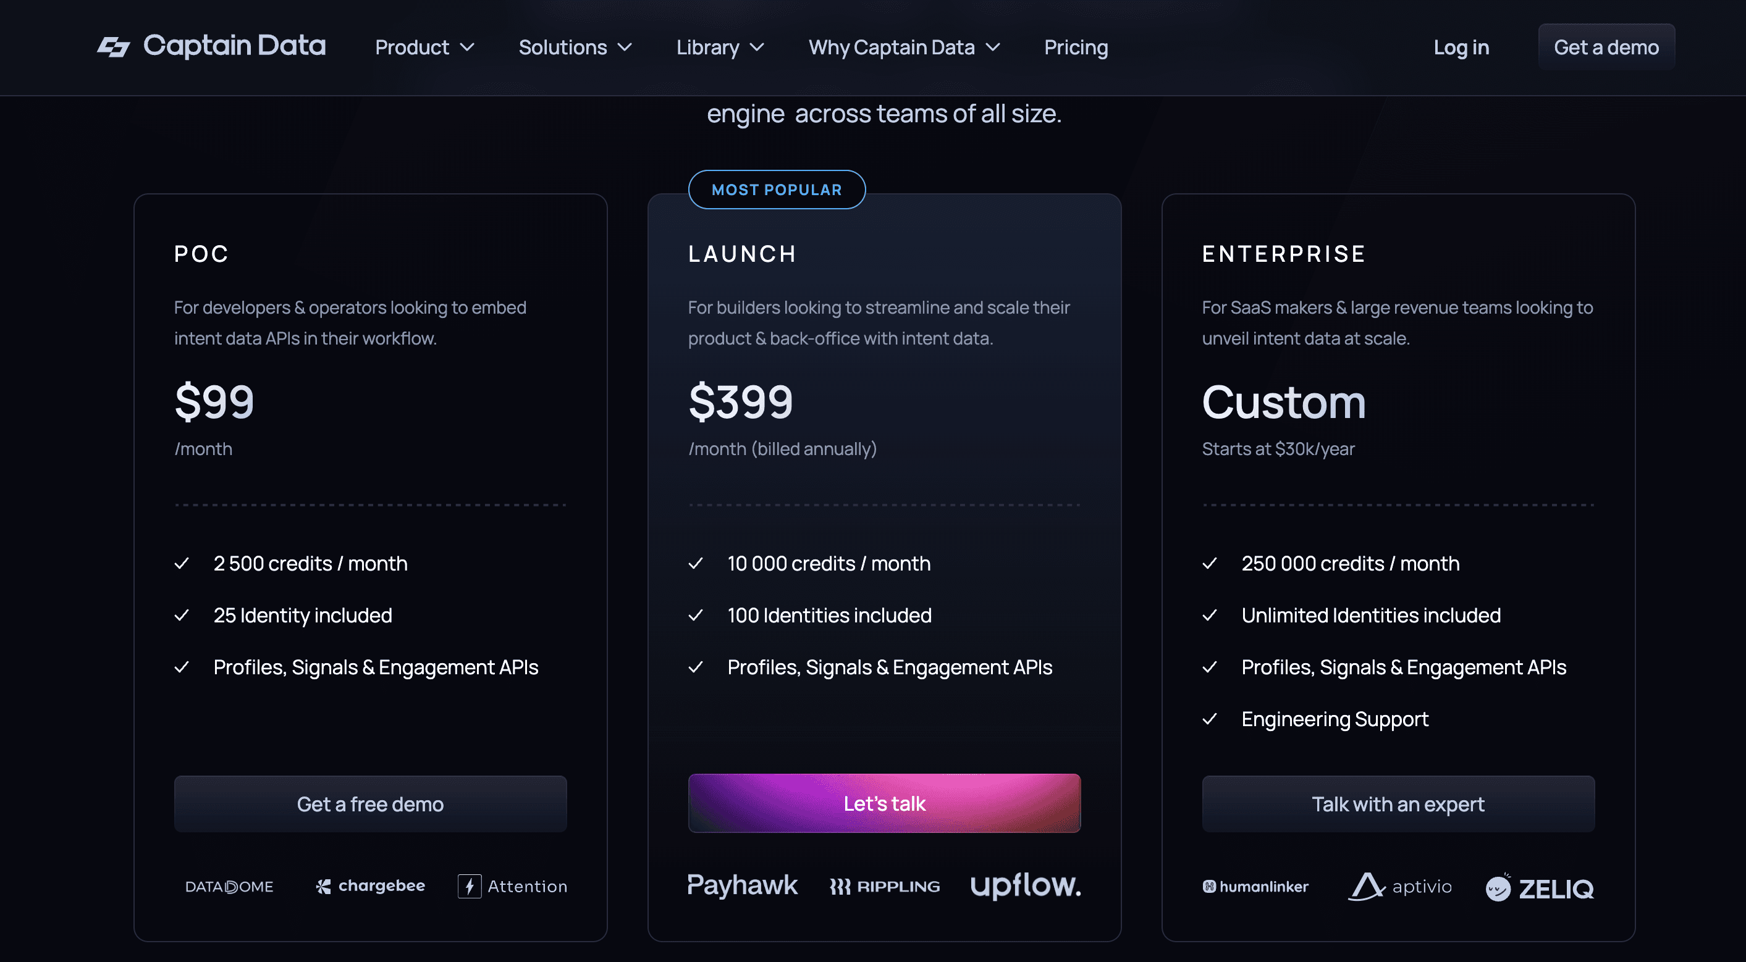
Task: Click the Get a free demo button
Action: pyautogui.click(x=370, y=804)
